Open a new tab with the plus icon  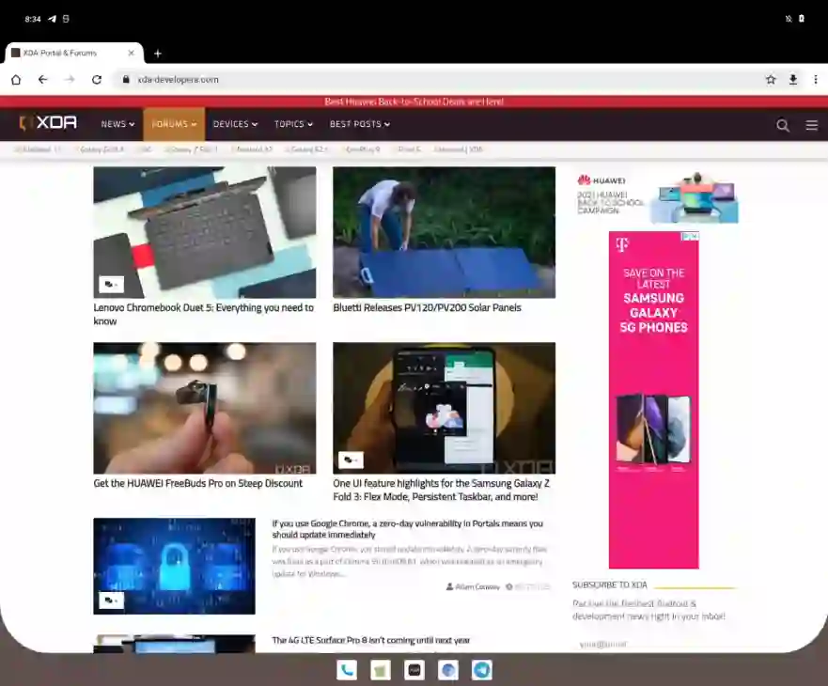157,54
